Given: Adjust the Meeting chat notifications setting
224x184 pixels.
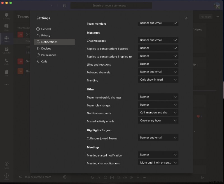Looking at the screenshot, I should [158, 162].
